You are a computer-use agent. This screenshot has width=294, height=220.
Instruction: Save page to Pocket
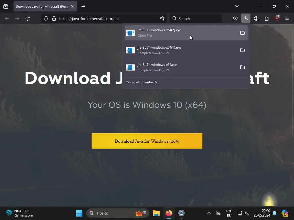coord(235,19)
